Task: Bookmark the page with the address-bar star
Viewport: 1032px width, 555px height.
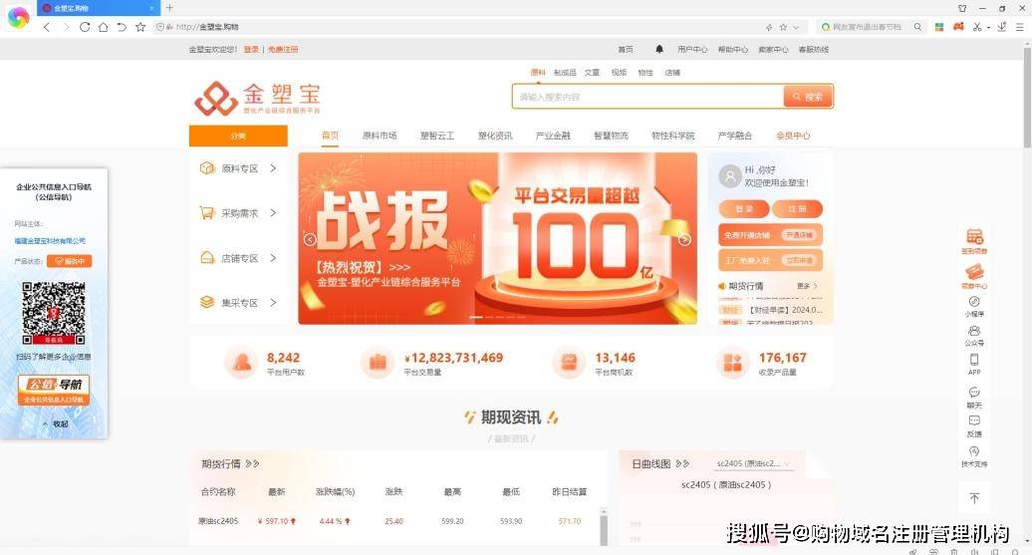Action: coord(783,27)
